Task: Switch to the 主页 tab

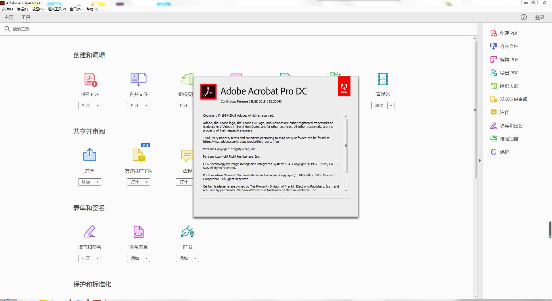Action: point(9,17)
